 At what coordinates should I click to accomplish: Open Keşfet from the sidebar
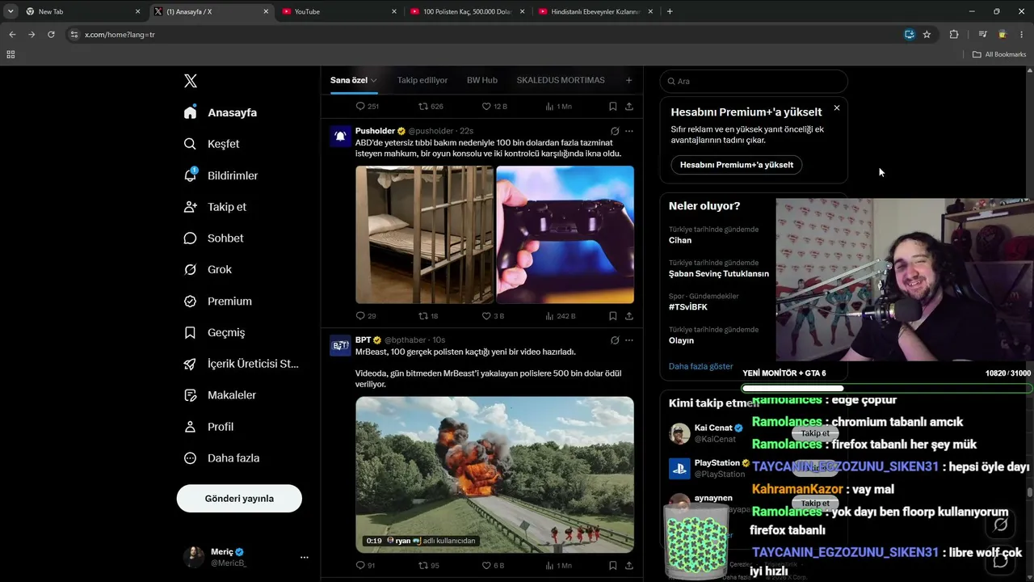pyautogui.click(x=212, y=144)
